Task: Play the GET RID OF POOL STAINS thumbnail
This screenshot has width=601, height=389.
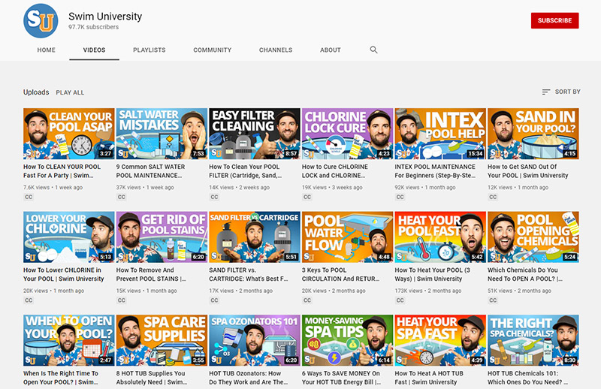Action: (x=162, y=237)
